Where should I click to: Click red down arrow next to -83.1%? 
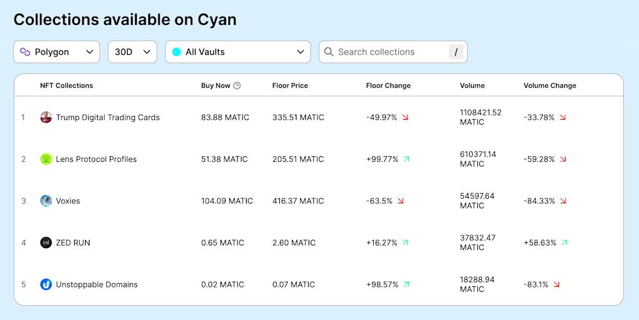[557, 284]
